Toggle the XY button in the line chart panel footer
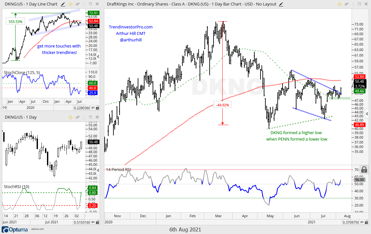 93,108
